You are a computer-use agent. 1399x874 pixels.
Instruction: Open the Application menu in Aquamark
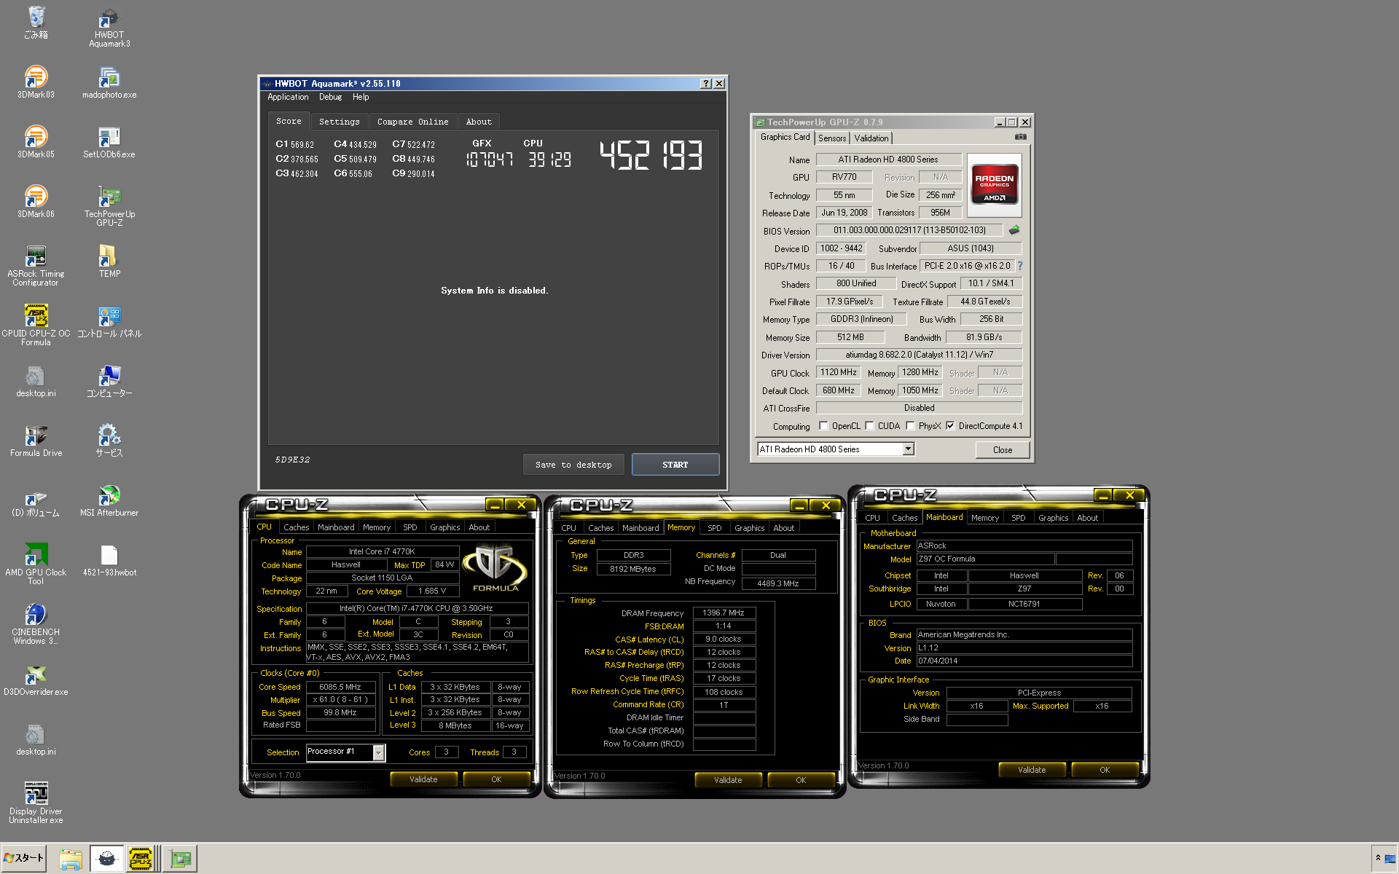coord(288,97)
